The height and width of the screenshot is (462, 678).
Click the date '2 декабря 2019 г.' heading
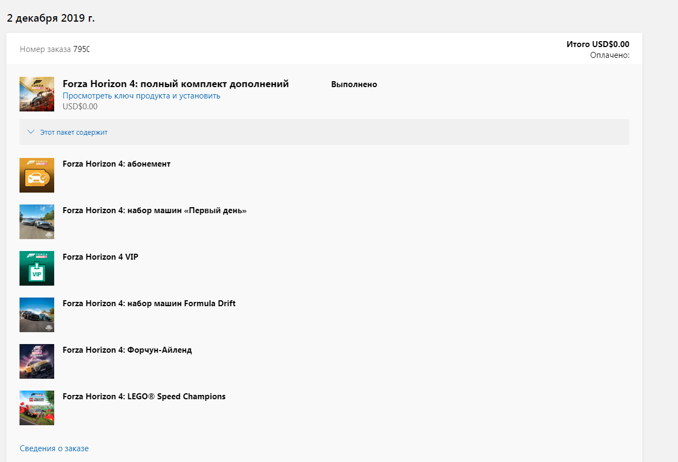(x=50, y=18)
